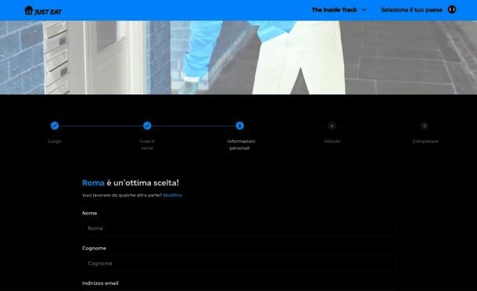Expand The Inside Track chevron arrow
477x291 pixels.
(364, 10)
